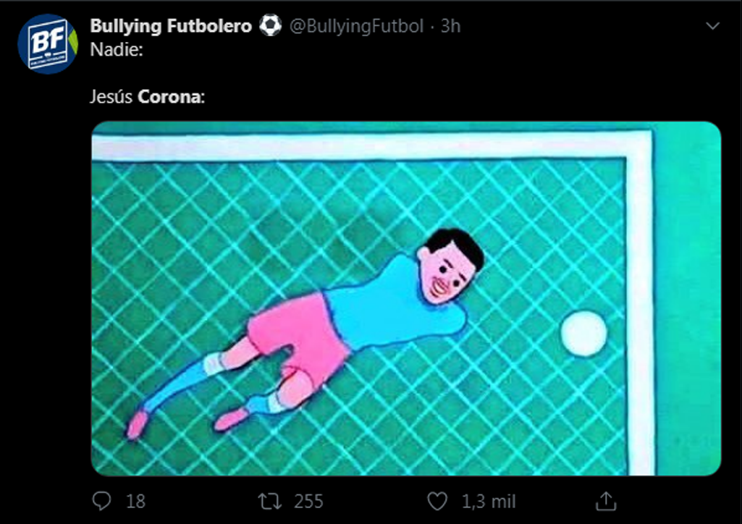
Task: Click the soccer ball emoji beside the name
Action: pyautogui.click(x=271, y=25)
